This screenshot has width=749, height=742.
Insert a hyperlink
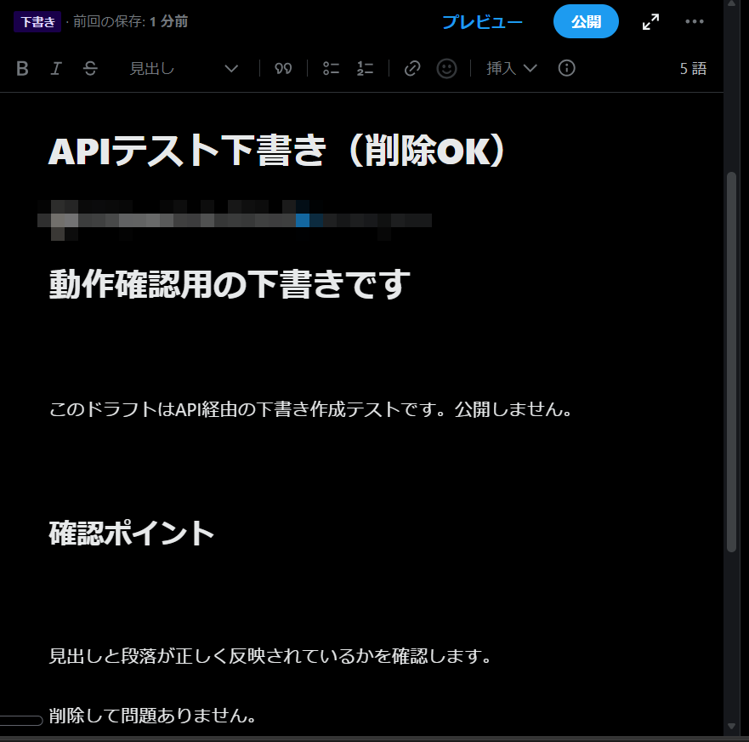[x=412, y=68]
